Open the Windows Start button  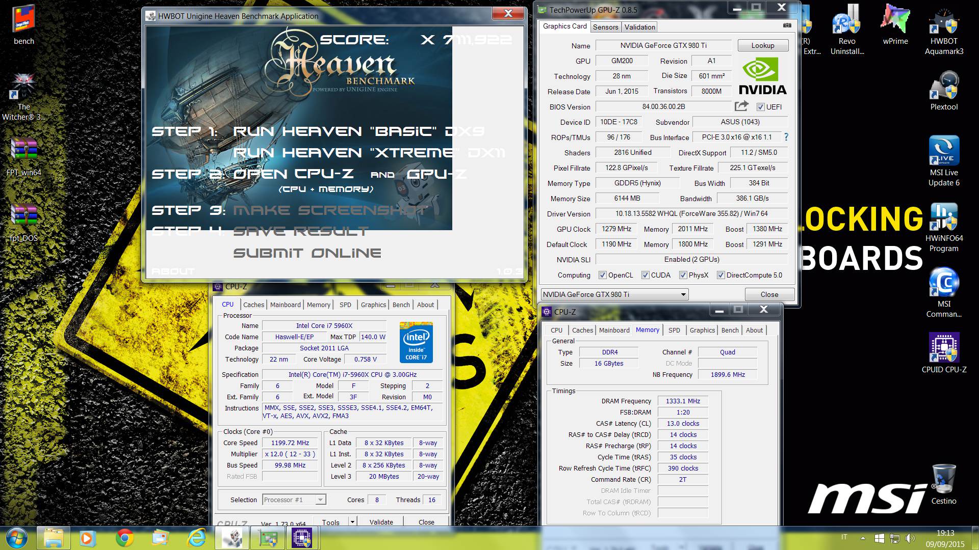pos(16,538)
